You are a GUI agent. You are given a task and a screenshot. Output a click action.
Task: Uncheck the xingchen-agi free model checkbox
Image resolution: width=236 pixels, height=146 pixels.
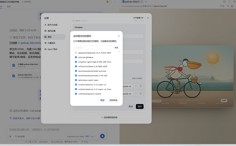coord(76,62)
